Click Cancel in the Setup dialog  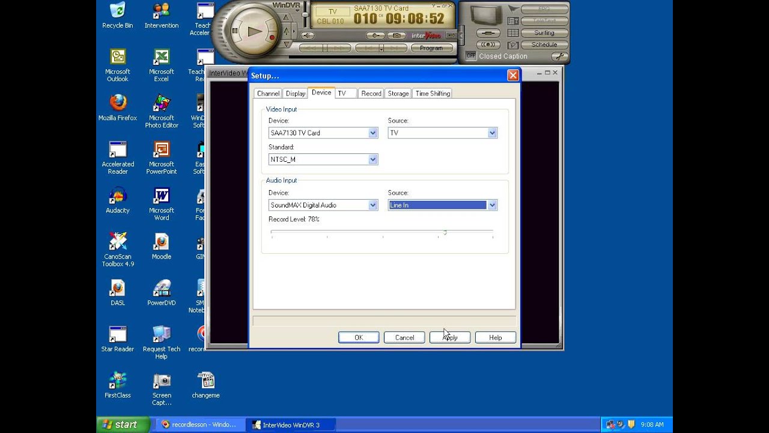pyautogui.click(x=404, y=337)
